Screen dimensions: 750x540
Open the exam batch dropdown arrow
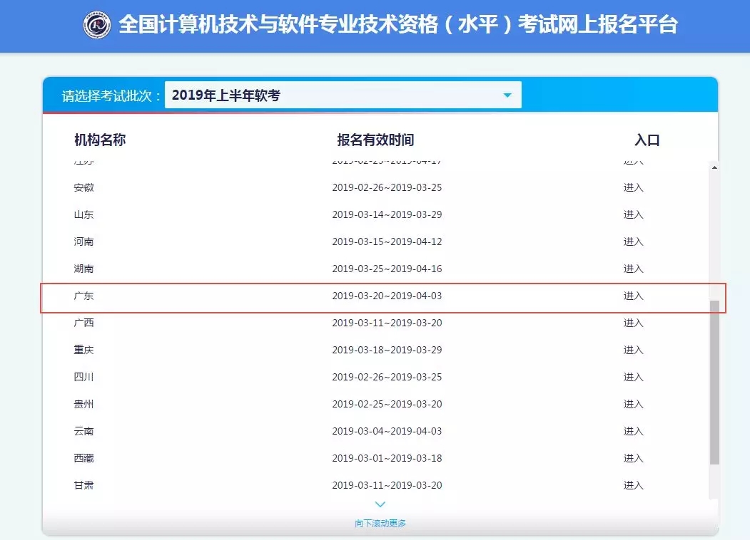[x=507, y=95]
